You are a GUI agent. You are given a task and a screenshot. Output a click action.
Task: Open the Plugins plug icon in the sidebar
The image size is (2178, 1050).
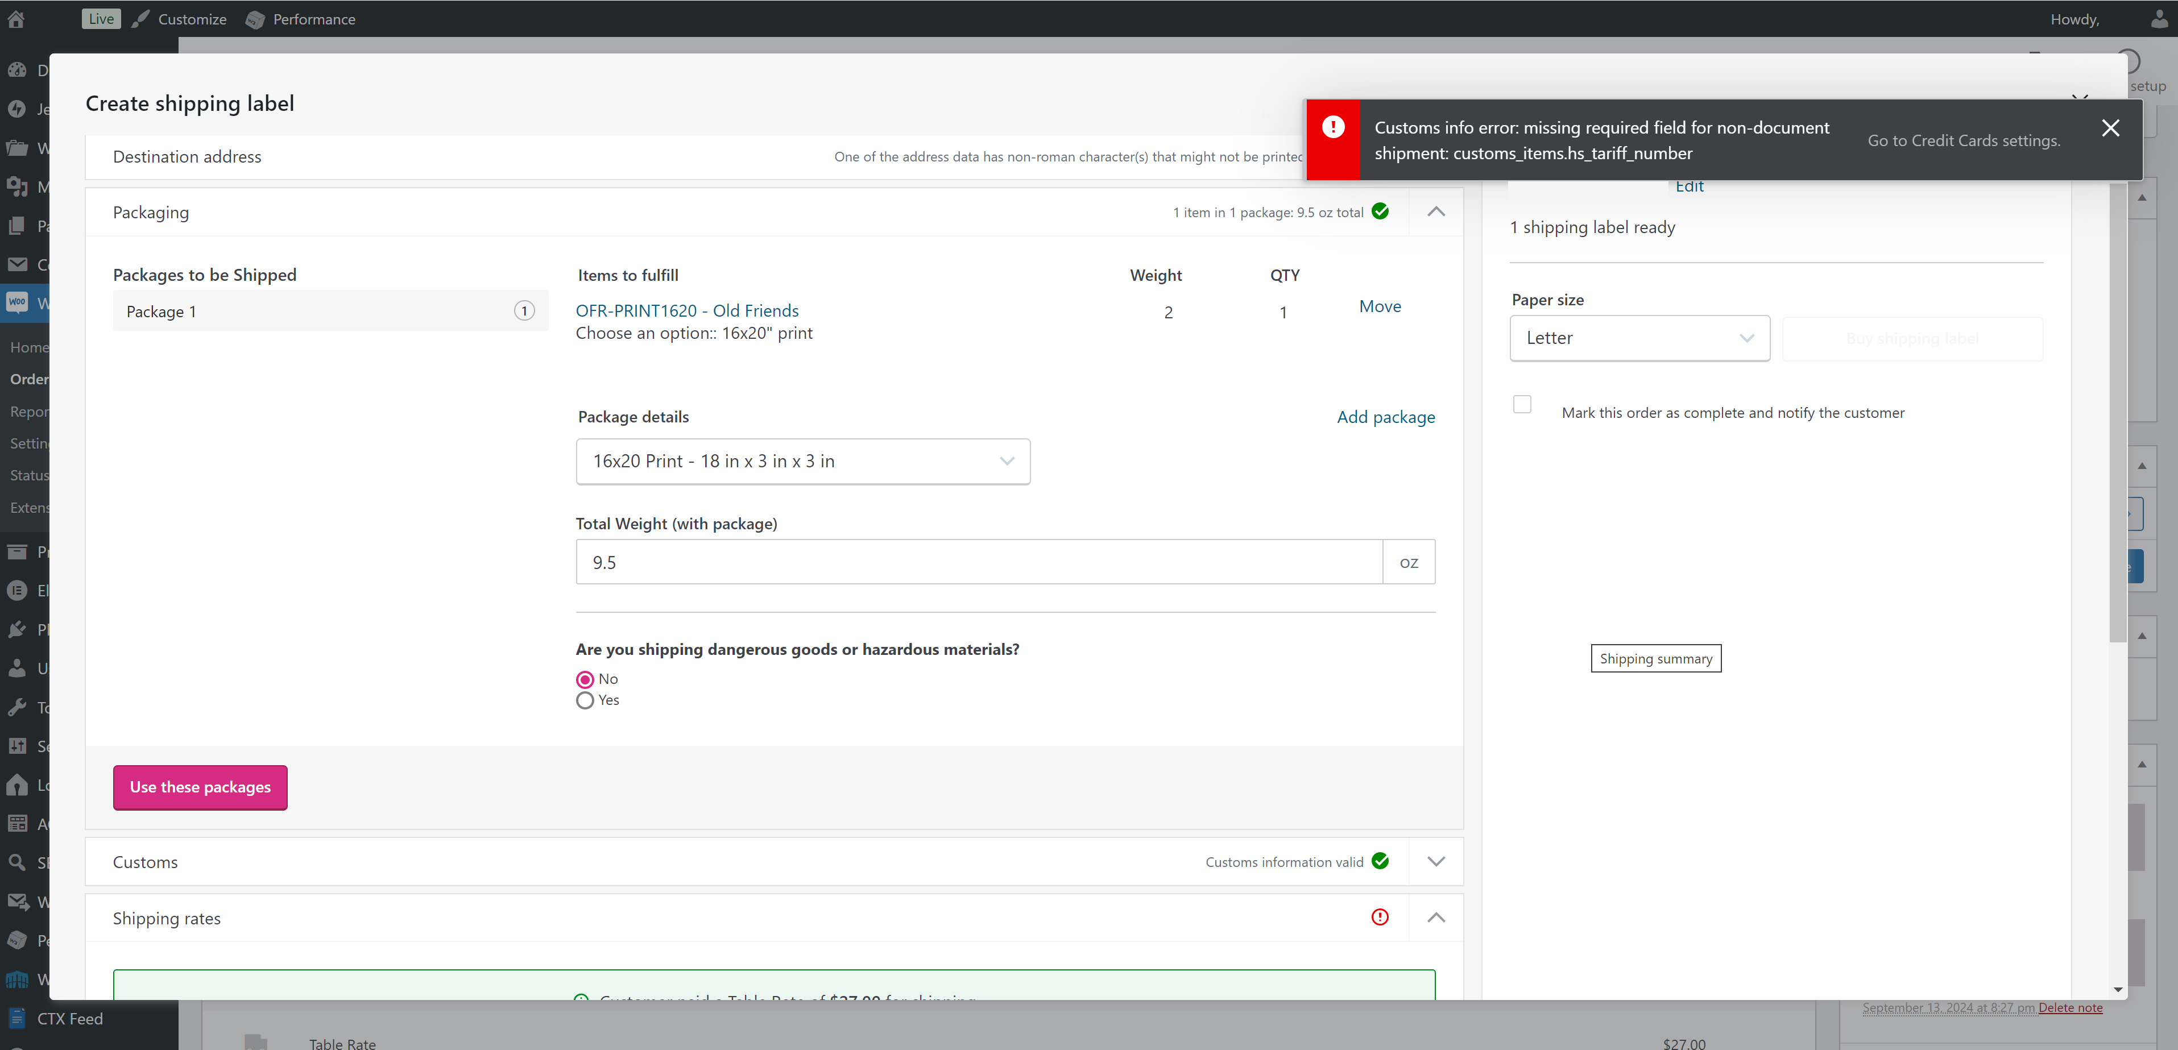(17, 630)
